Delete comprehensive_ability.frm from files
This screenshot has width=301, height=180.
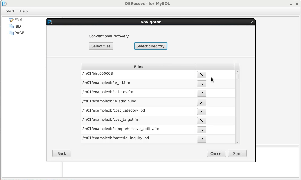tap(201, 130)
